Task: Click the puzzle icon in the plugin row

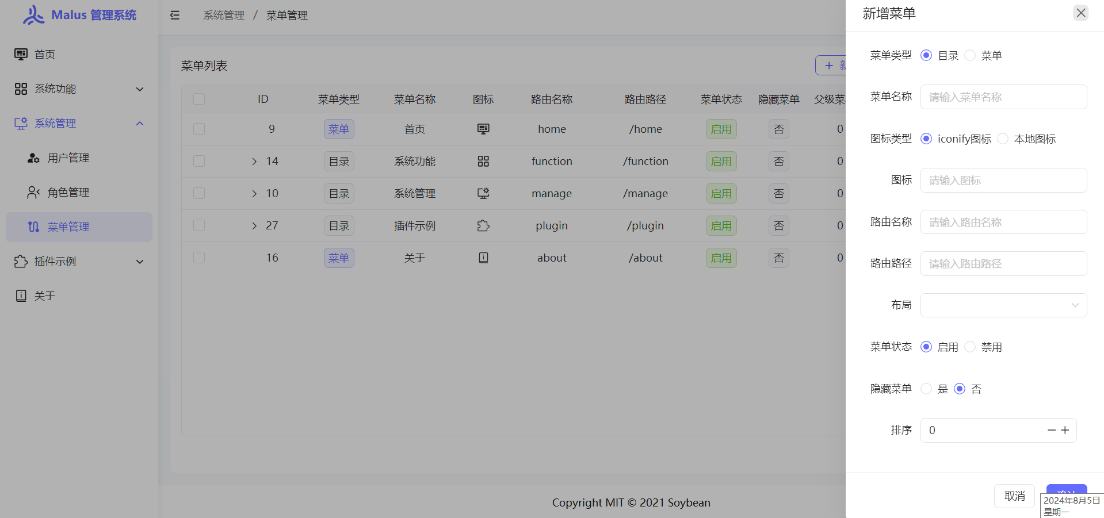Action: click(483, 225)
